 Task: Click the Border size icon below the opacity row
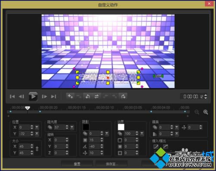click(120, 140)
